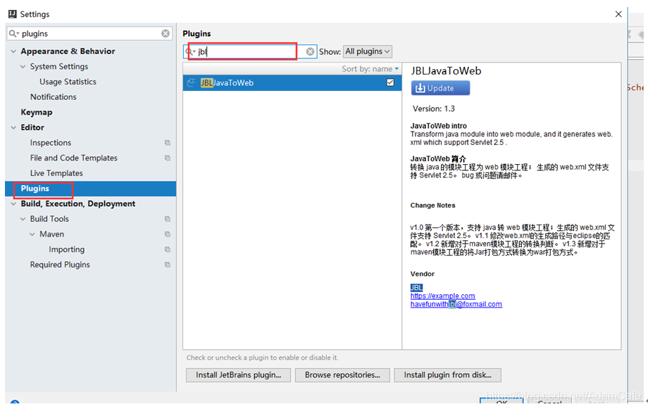Click the copy icon beside Inspections
Image resolution: width=648 pixels, height=409 pixels.
168,142
